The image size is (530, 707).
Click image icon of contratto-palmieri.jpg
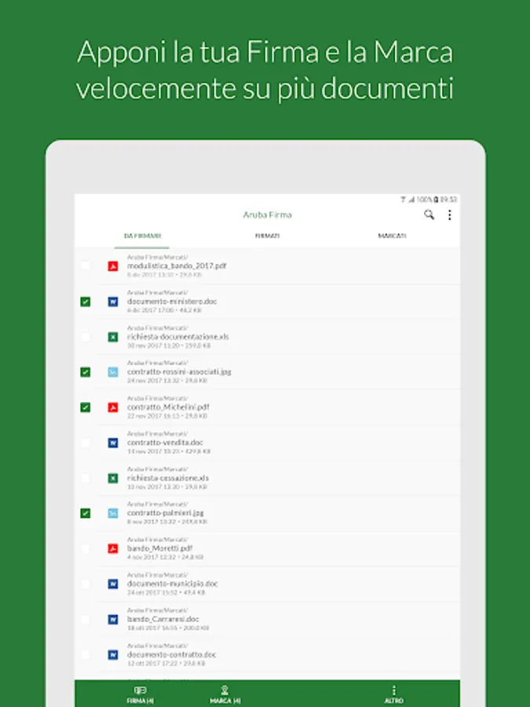(112, 513)
